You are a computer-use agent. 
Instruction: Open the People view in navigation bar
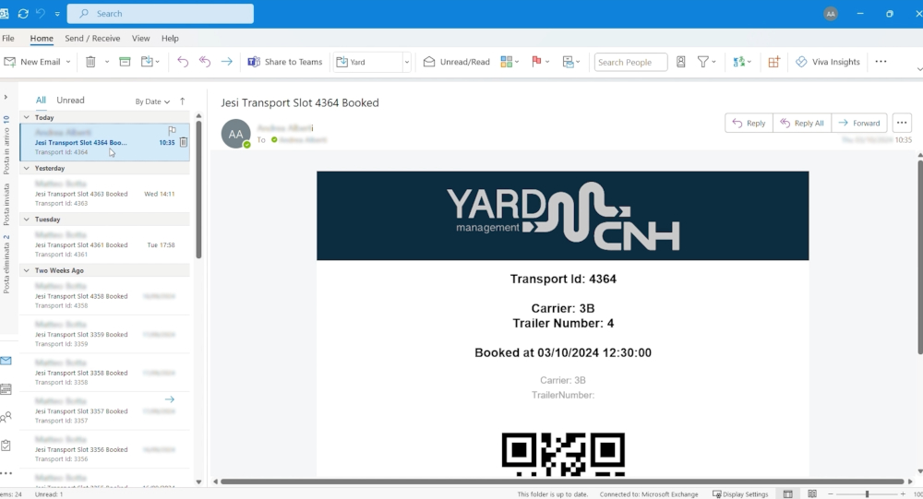(6, 417)
